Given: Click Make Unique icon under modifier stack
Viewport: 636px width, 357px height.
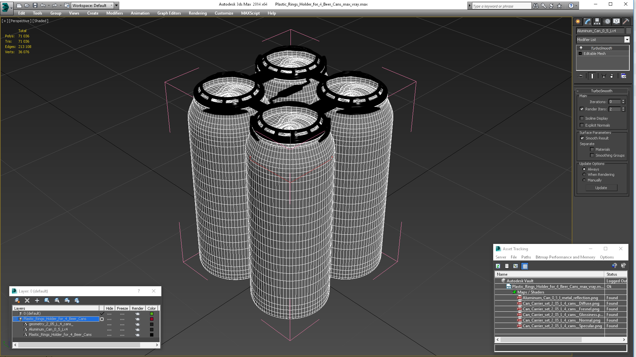Looking at the screenshot, I should [604, 76].
